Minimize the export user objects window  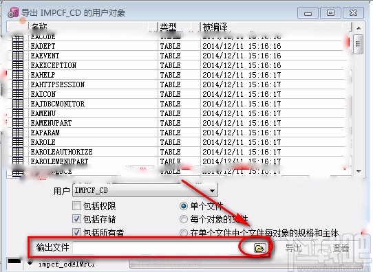[x=308, y=13]
